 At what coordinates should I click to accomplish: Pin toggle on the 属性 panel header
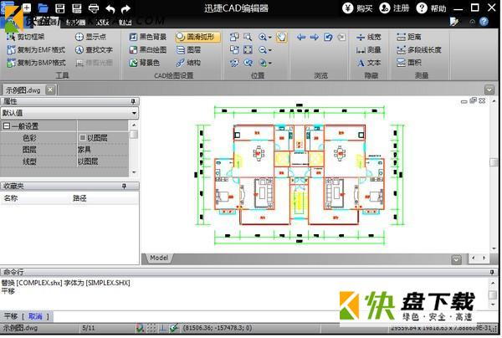133,101
